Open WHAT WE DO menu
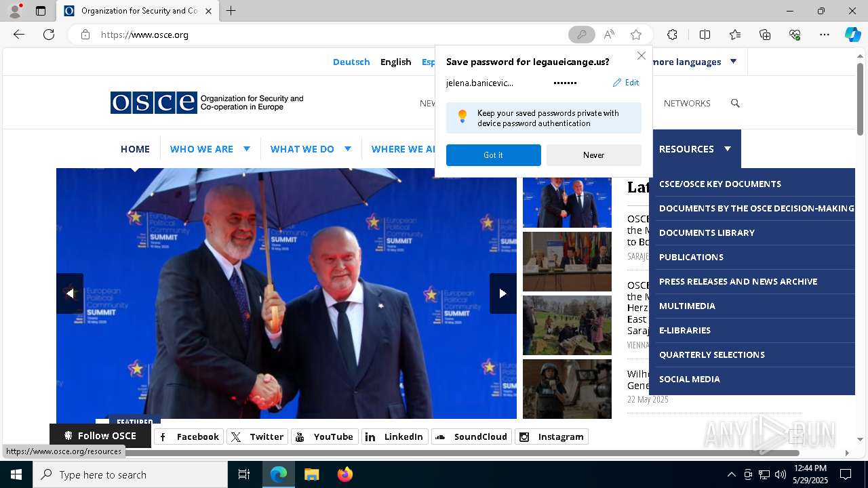868x488 pixels. [302, 149]
